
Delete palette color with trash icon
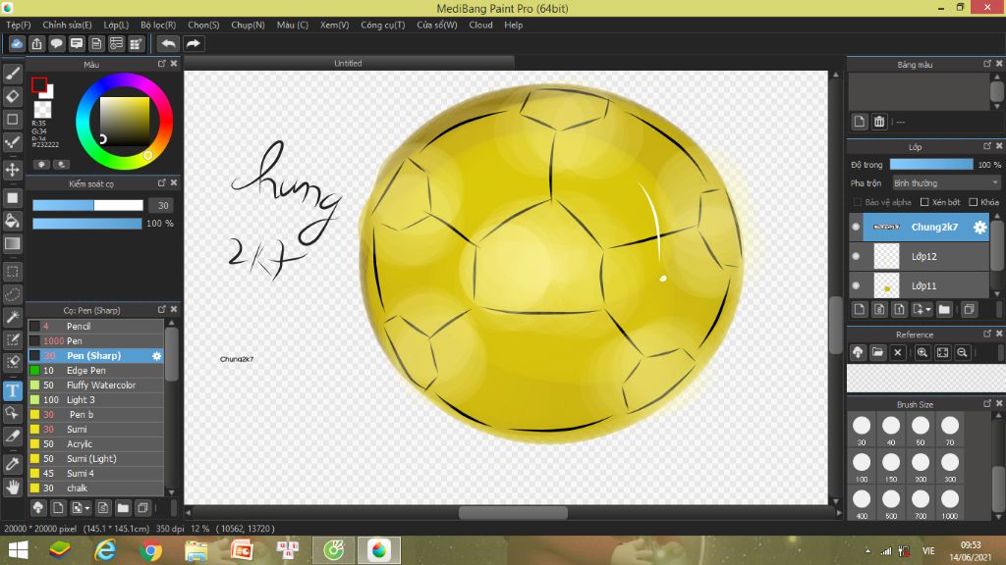[x=879, y=122]
